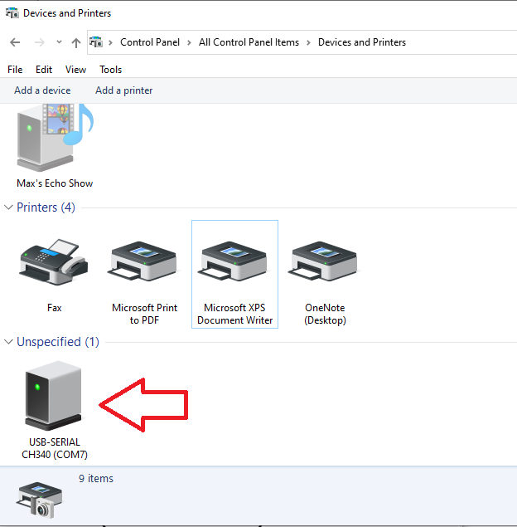Click the Max's Echo Show label
Viewport: 517px width, 527px height.
pos(55,183)
